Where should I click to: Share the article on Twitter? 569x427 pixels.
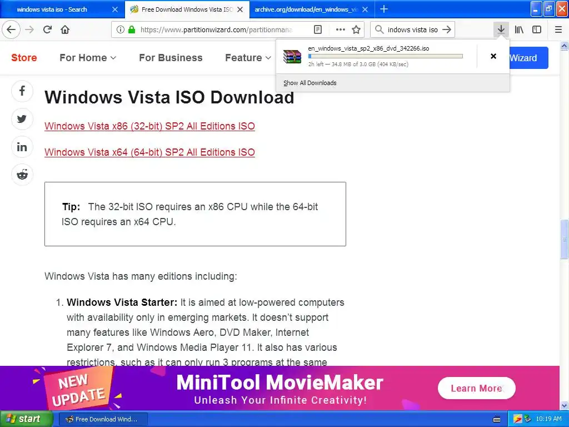click(22, 119)
